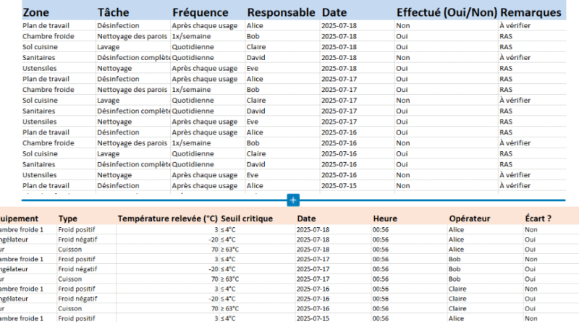Select Responsable 'Eve' in Ustensiles 2025-07-16 row

[x=253, y=175]
